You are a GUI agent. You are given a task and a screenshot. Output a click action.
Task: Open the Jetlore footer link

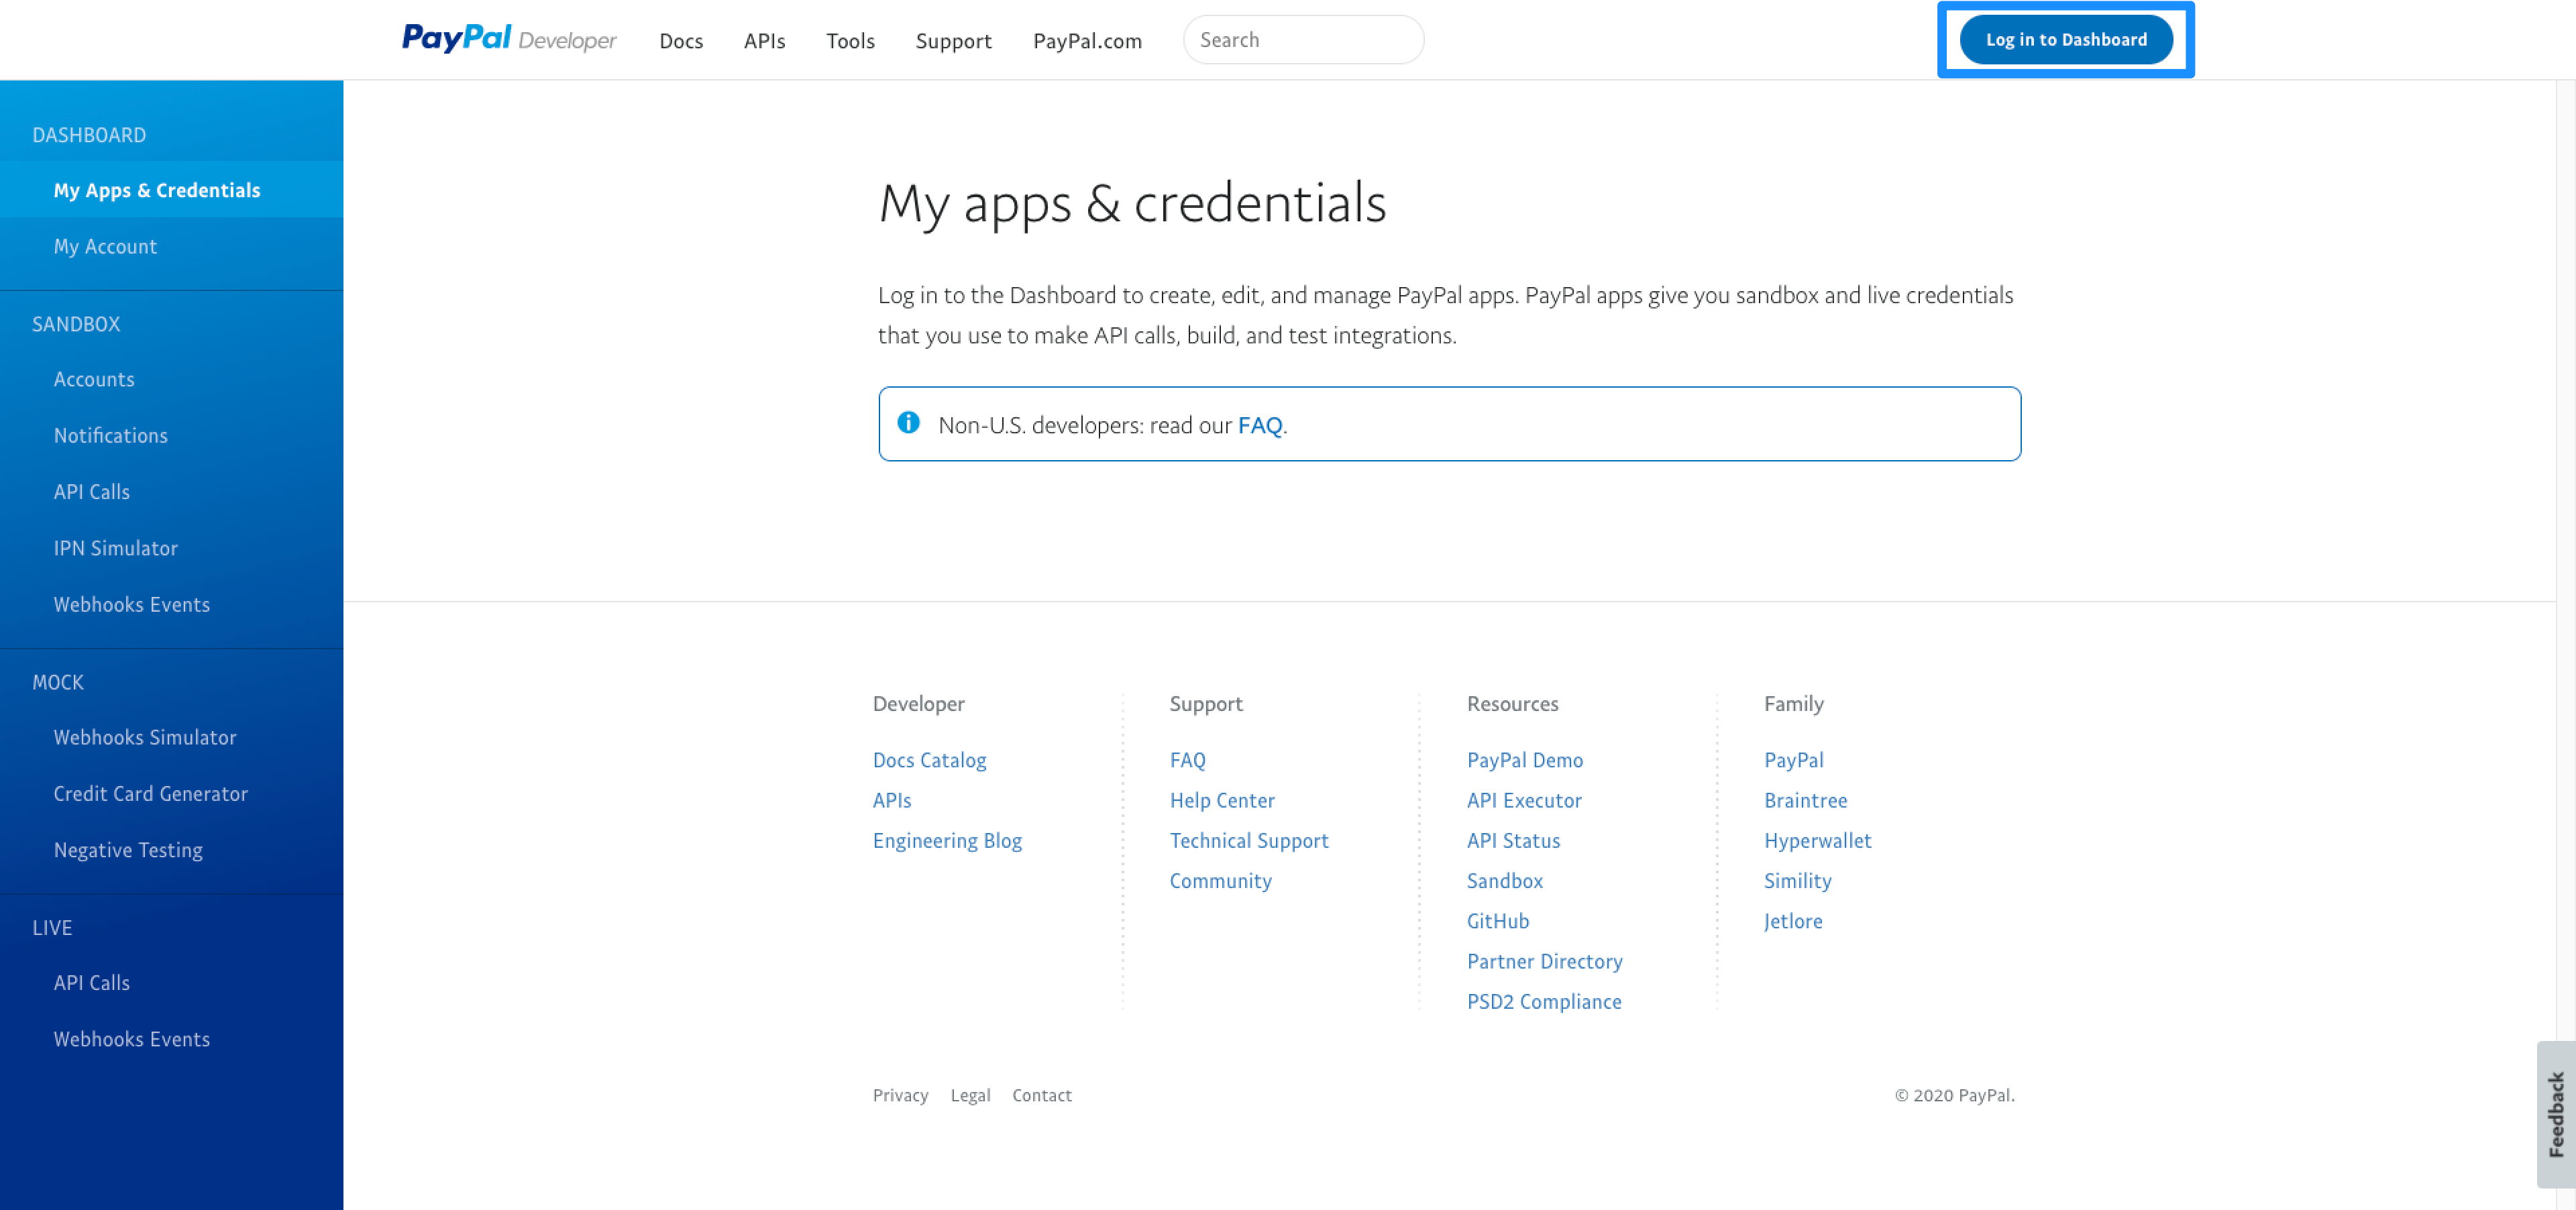pyautogui.click(x=1793, y=921)
